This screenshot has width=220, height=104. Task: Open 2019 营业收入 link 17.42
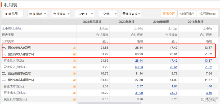pos(173,61)
